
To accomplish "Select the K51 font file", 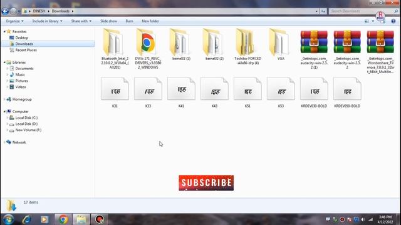I will (247, 92).
